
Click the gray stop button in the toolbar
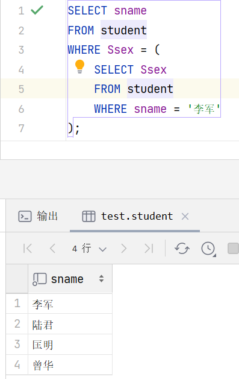click(233, 248)
